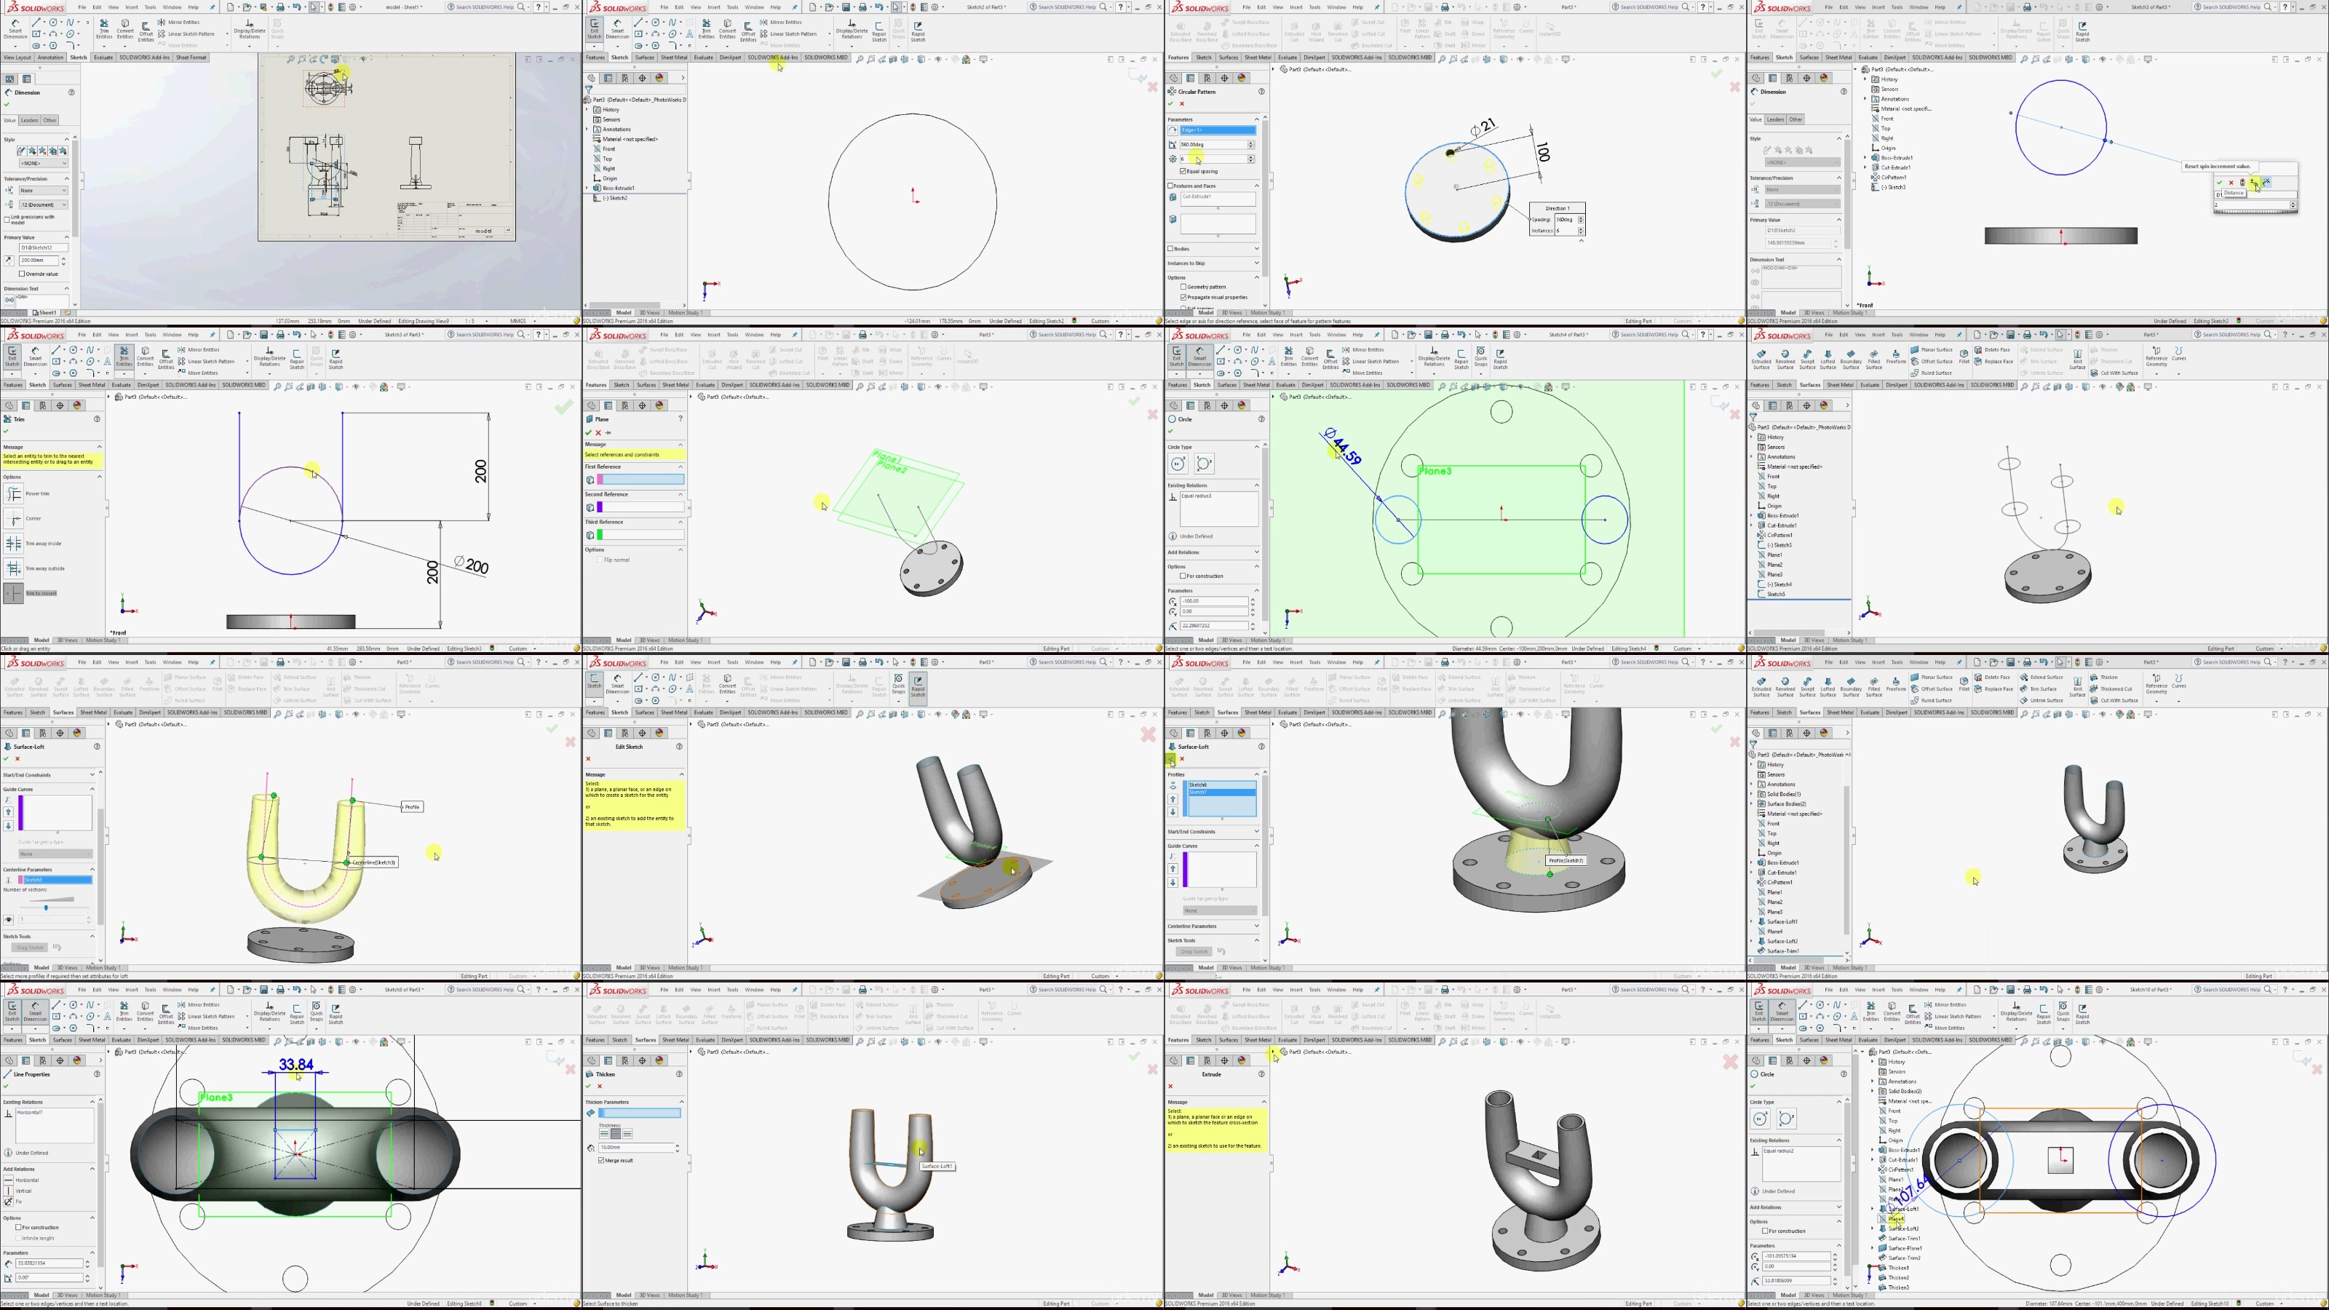Click Exit Sketch in the Trim window
The image size is (2329, 1310).
12,357
